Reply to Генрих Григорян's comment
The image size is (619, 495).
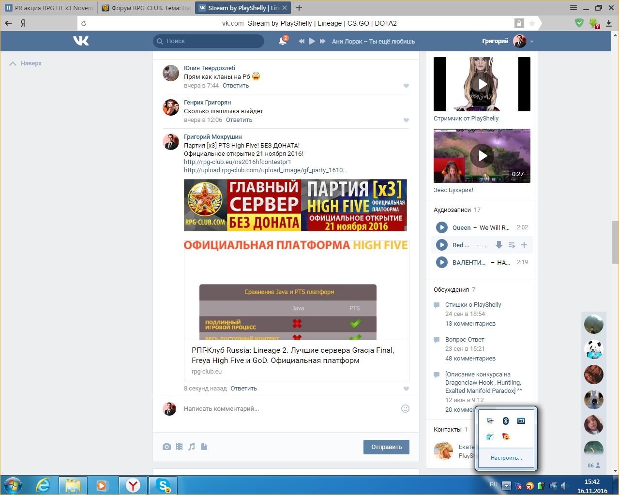click(x=239, y=120)
